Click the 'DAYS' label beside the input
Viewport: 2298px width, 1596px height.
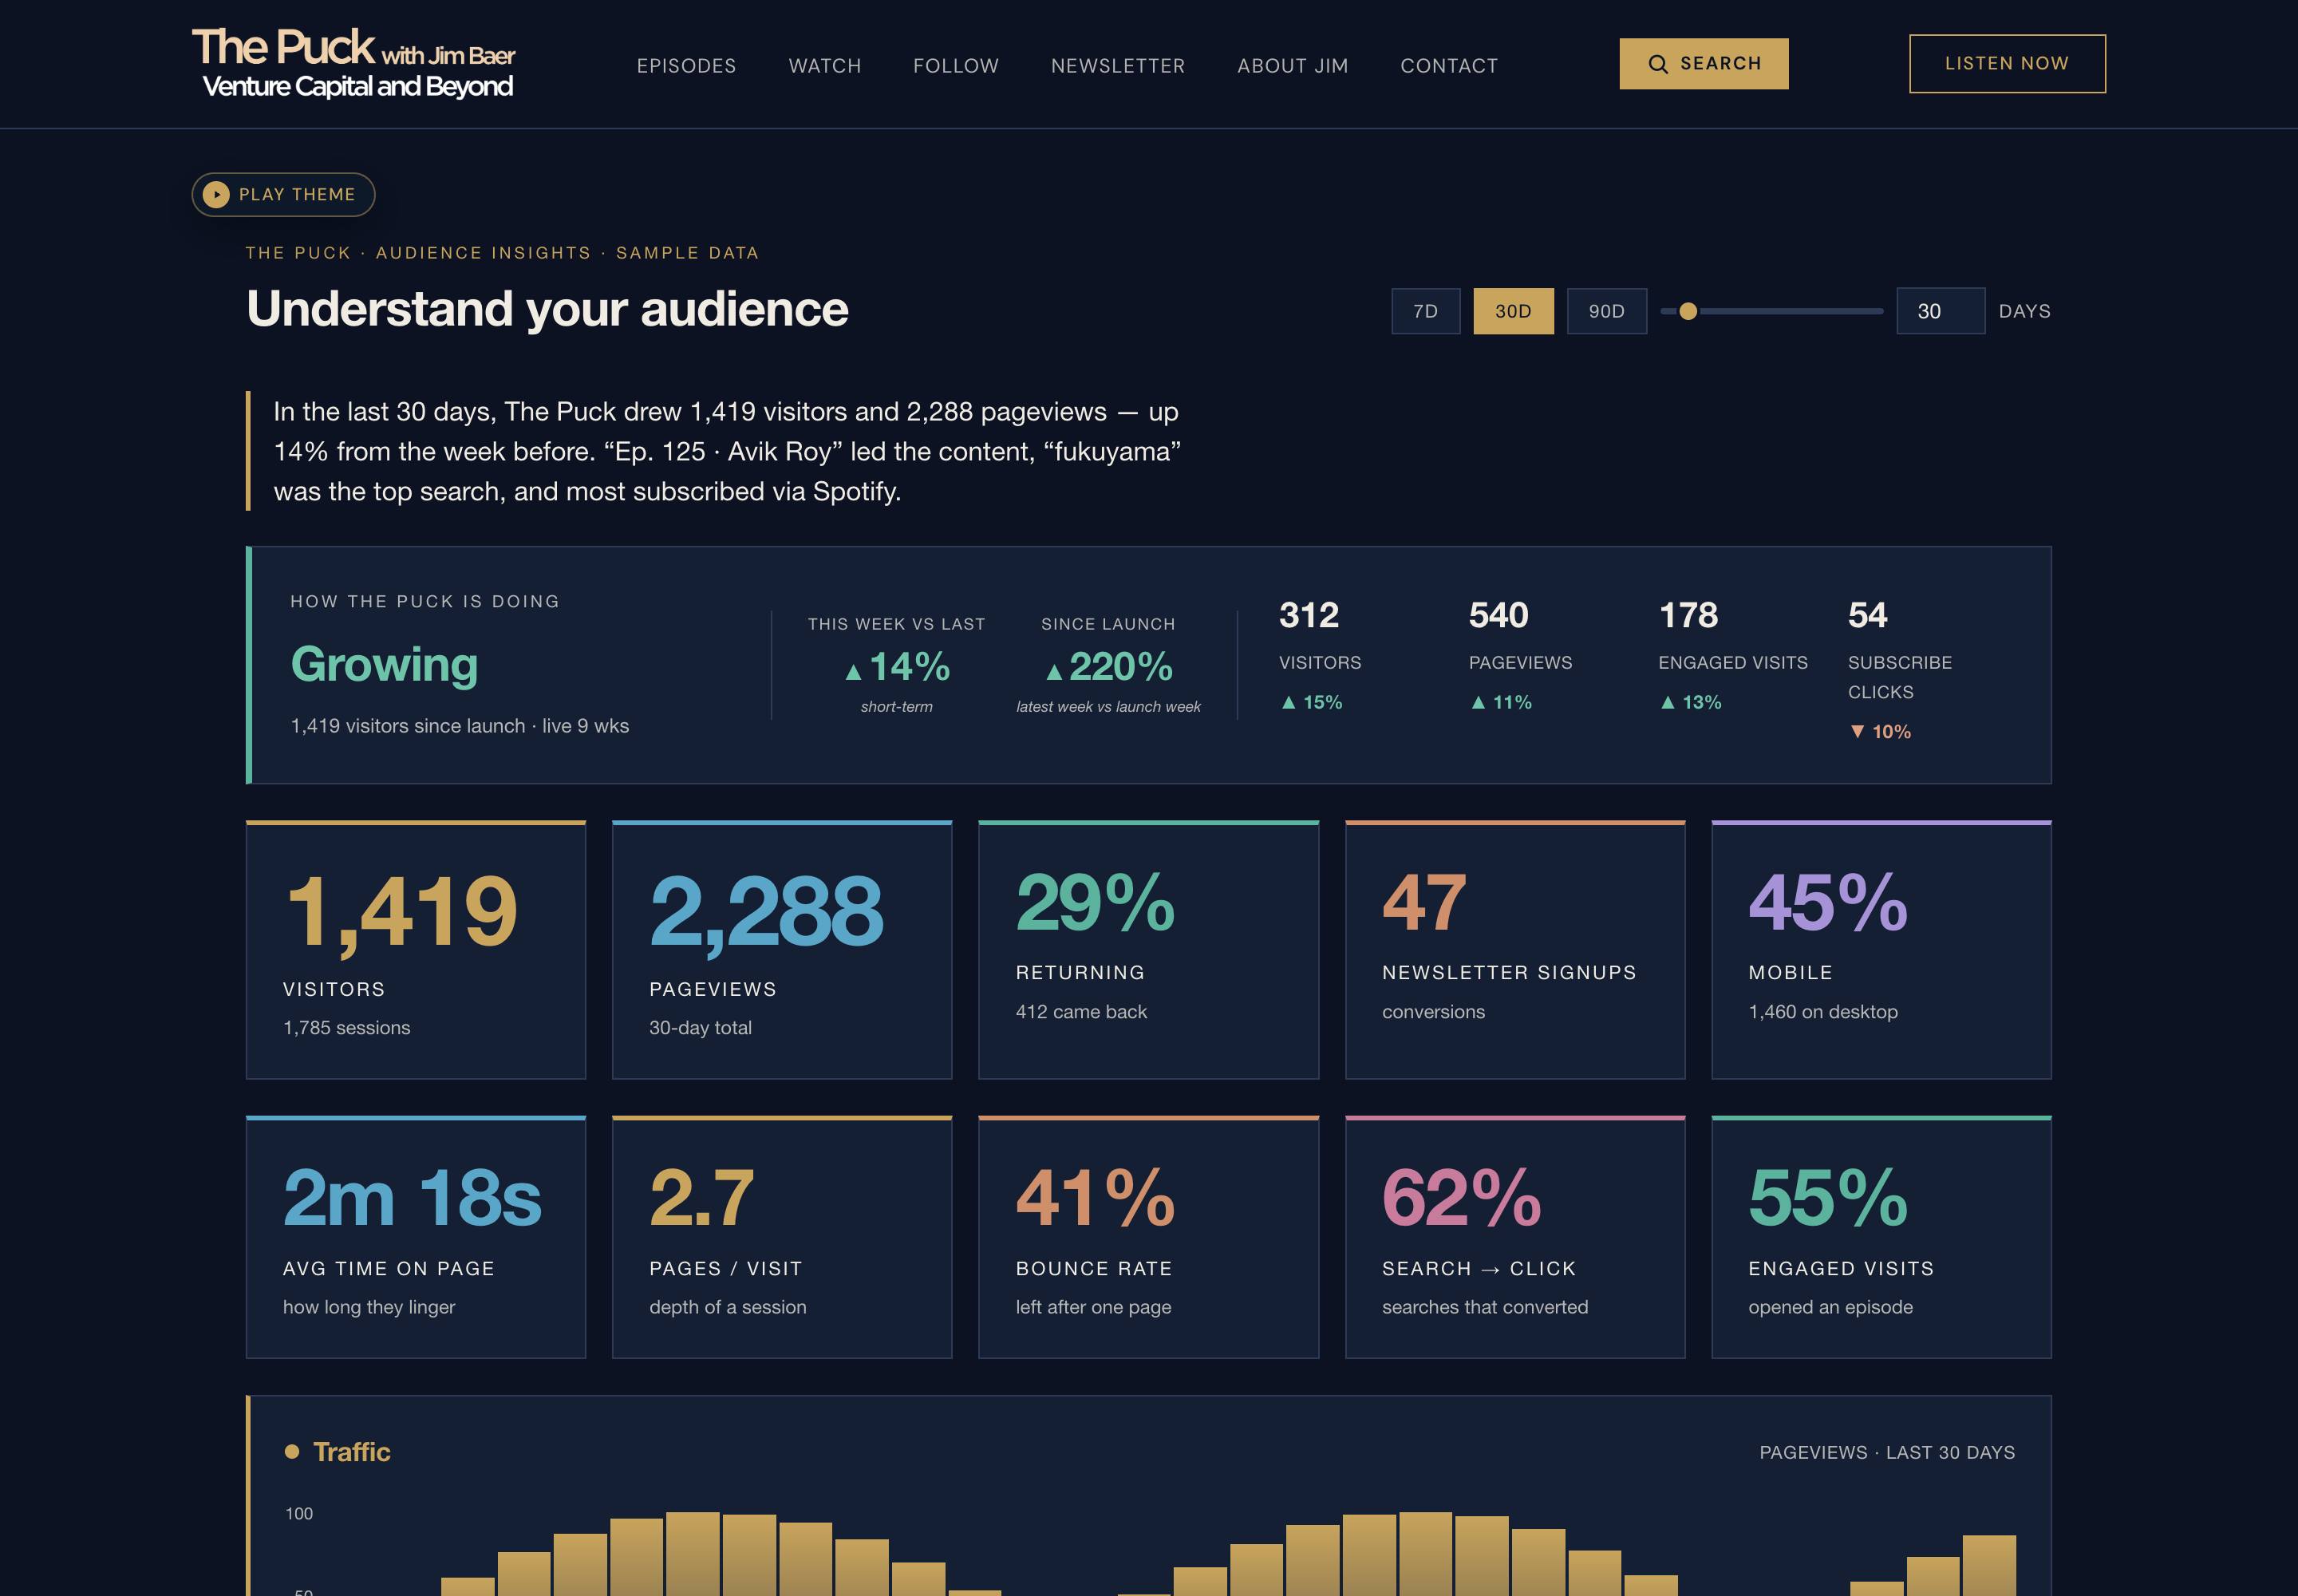click(2024, 311)
